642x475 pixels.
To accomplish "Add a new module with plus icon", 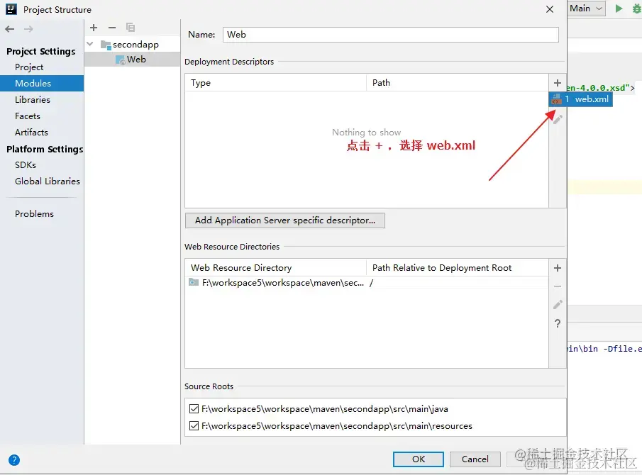I will 94,28.
